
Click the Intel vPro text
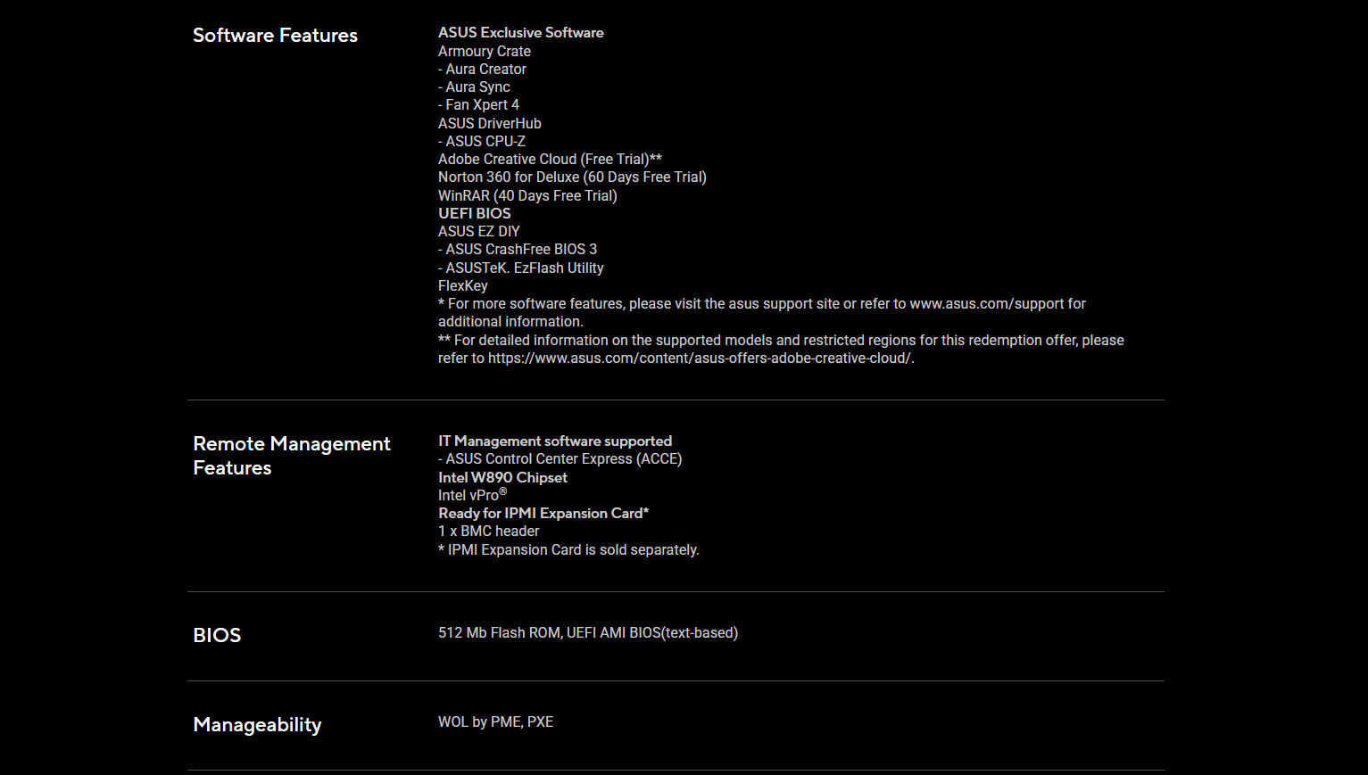click(x=469, y=496)
